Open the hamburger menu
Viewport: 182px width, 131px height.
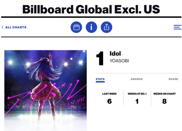[x=177, y=27]
